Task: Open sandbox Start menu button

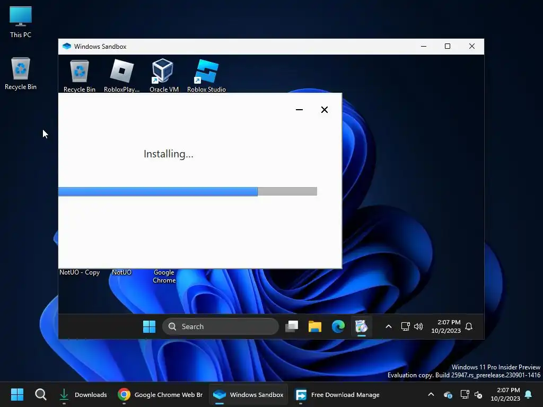Action: [149, 326]
